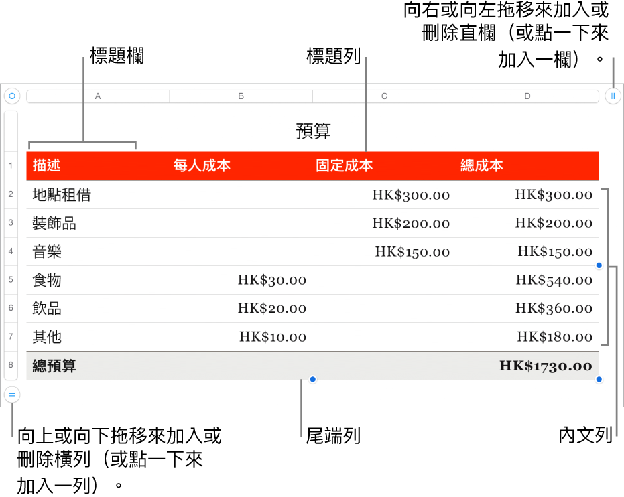Click cell 裝飾品
The image size is (624, 497).
point(98,223)
